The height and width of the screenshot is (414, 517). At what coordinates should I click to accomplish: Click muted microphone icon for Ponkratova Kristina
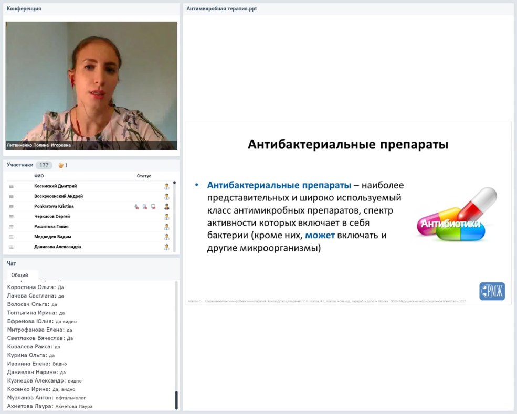[x=136, y=207]
